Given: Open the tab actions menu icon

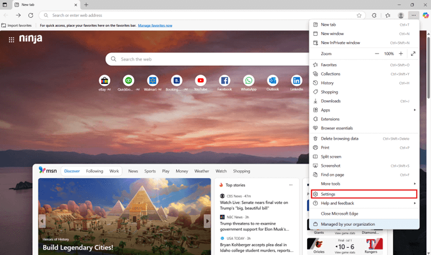Looking at the screenshot, I should pyautogui.click(x=4, y=4).
